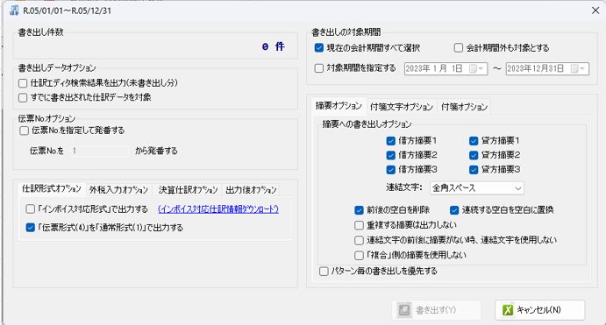Click the 2023年12月31日 end date field
The height and width of the screenshot is (325, 606).
(x=547, y=68)
